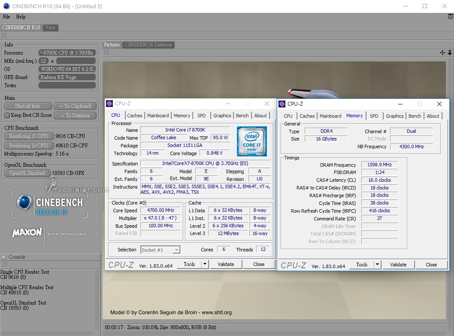Image resolution: width=454 pixels, height=336 pixels.
Task: Switch to Mainboard tab in Memory CPU-Z window
Action: pyautogui.click(x=330, y=116)
